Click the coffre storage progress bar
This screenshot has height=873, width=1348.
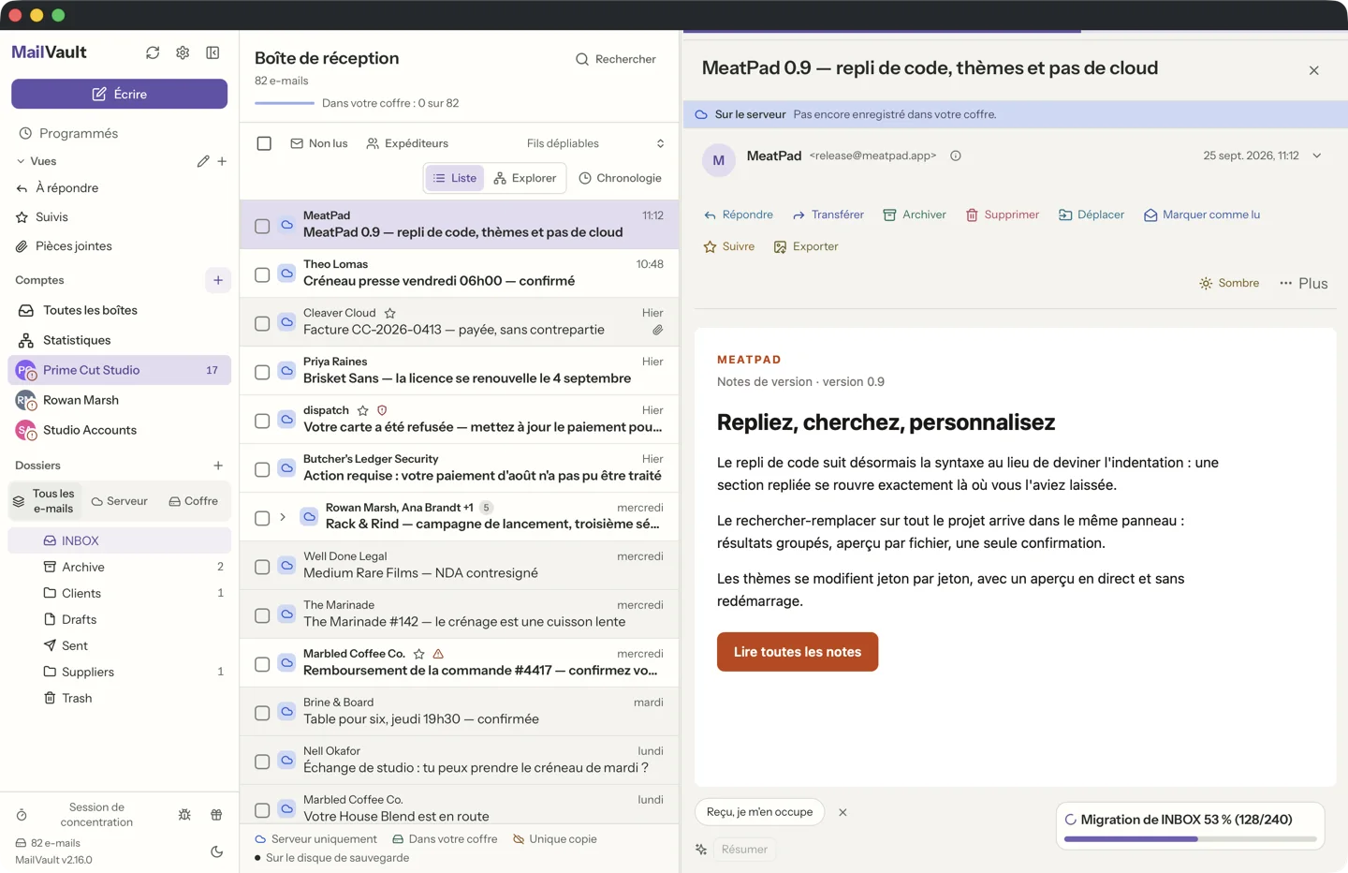pos(285,103)
